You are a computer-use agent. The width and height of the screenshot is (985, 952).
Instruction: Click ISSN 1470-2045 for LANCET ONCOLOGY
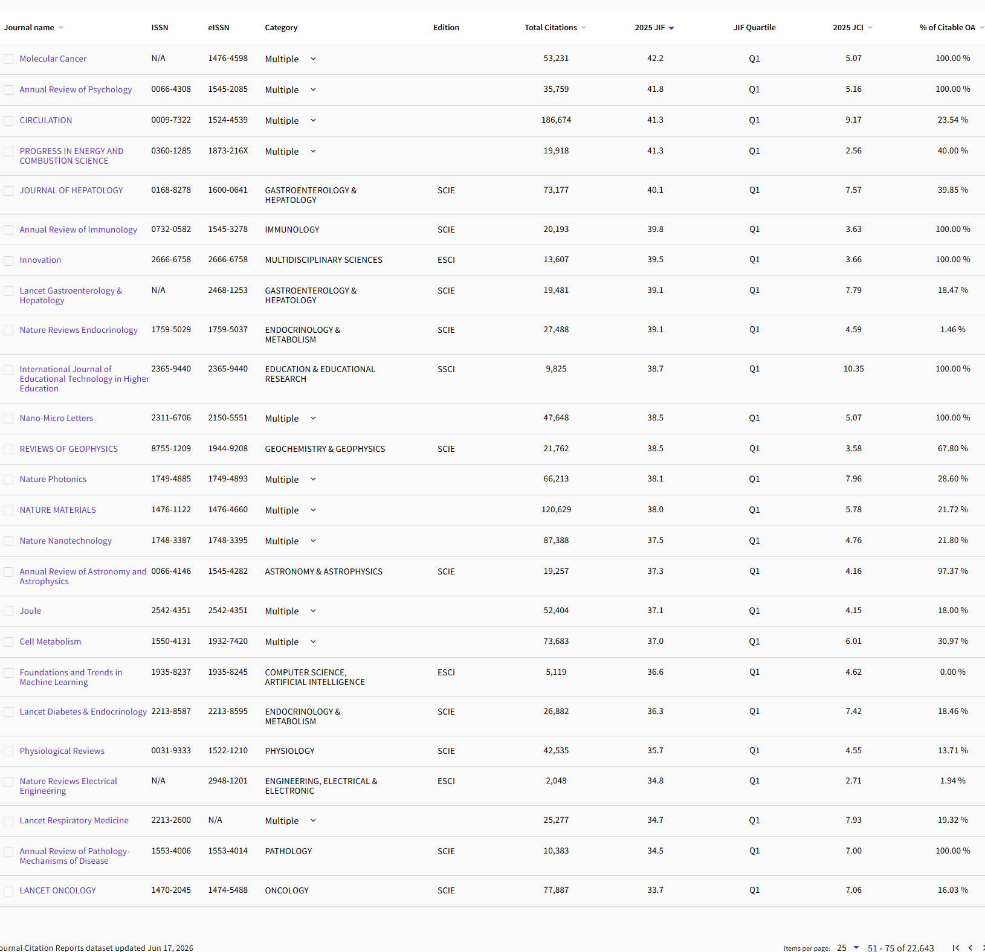[x=171, y=890]
